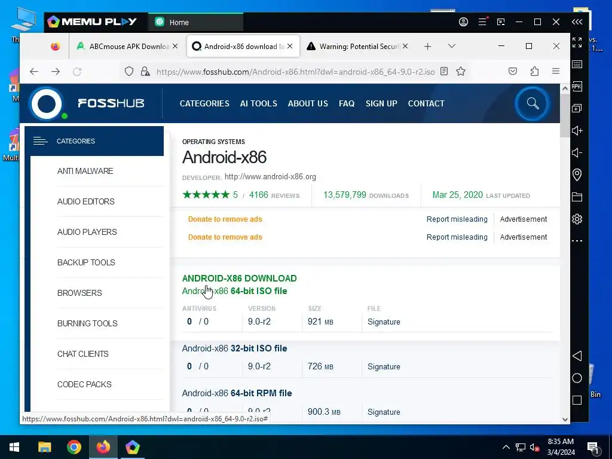The height and width of the screenshot is (459, 612).
Task: Lower volume with MEmu volume down icon
Action: (x=577, y=152)
